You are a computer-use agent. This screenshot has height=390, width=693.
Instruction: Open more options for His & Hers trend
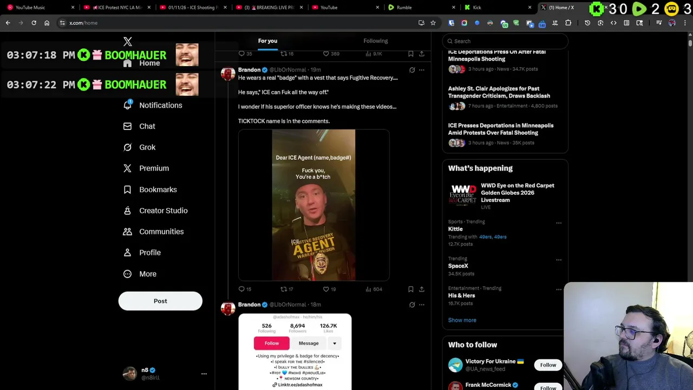[x=559, y=289]
